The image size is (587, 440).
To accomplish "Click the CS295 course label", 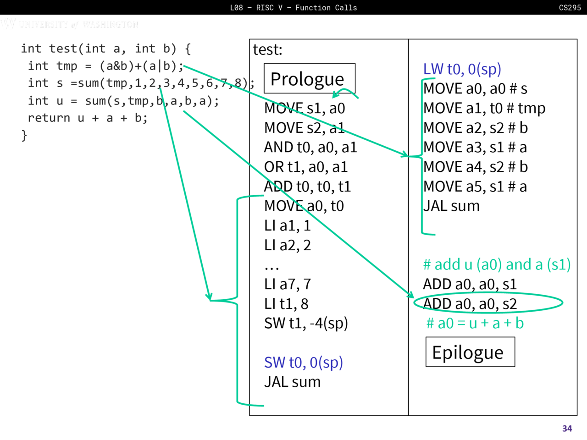I will point(570,7).
